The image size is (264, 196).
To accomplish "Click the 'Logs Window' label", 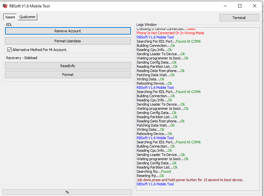I will (146, 25).
